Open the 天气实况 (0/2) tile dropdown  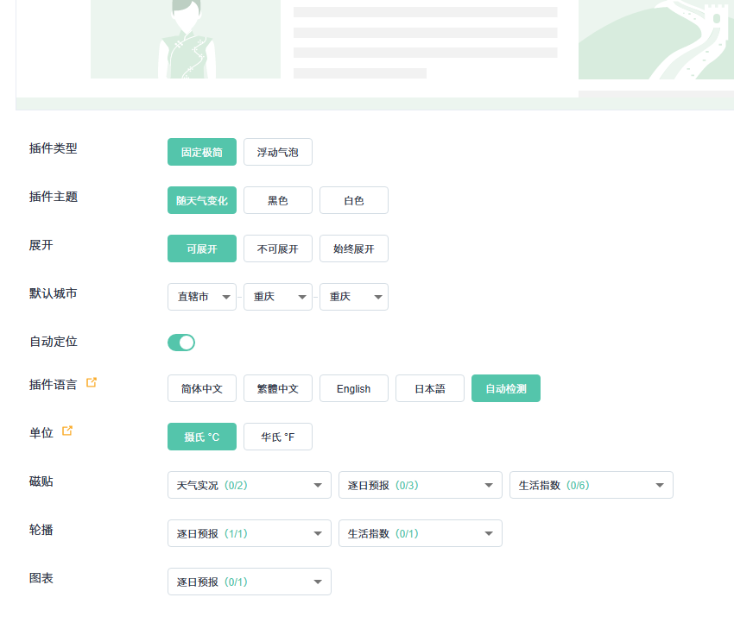point(250,485)
